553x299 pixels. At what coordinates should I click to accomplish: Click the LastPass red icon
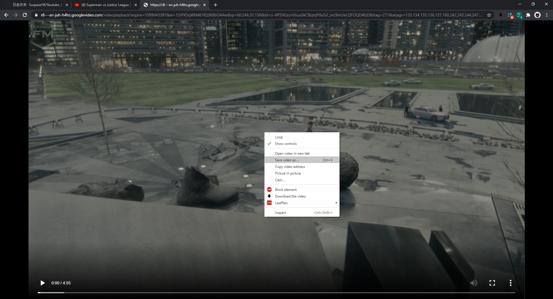click(x=269, y=203)
